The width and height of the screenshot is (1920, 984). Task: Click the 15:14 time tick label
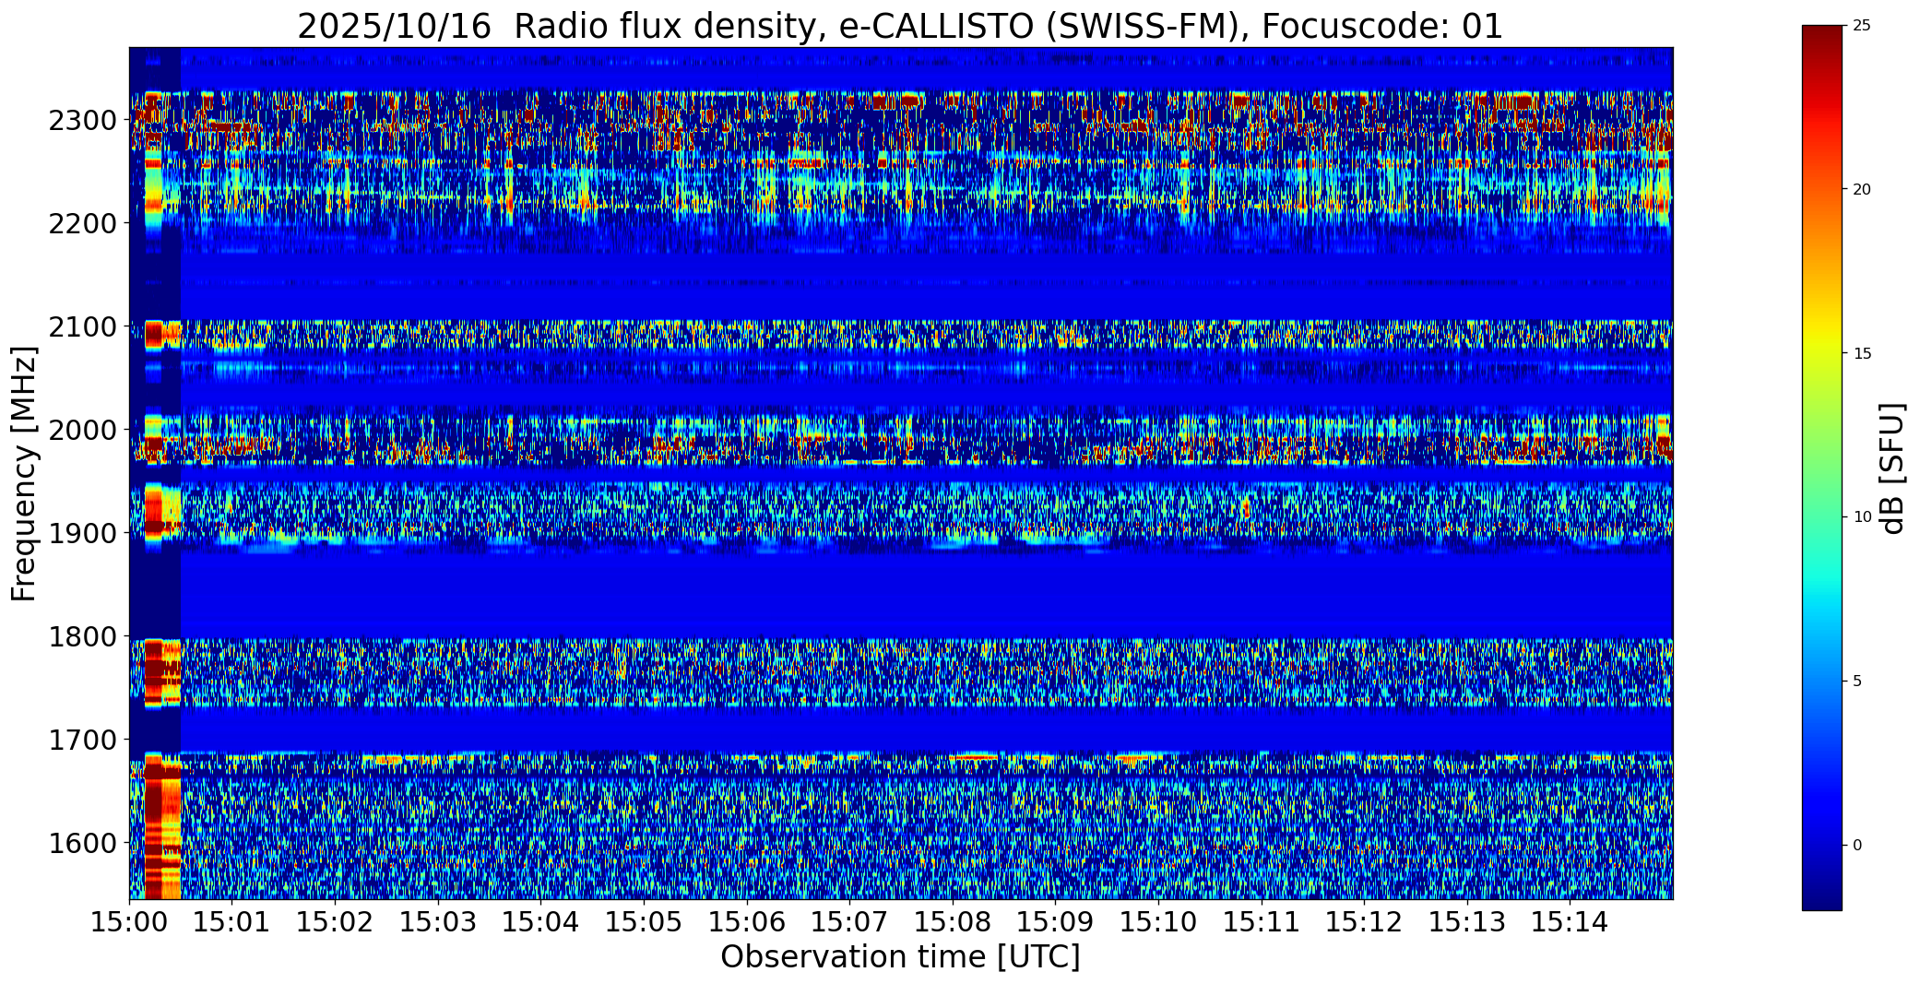click(x=1570, y=921)
